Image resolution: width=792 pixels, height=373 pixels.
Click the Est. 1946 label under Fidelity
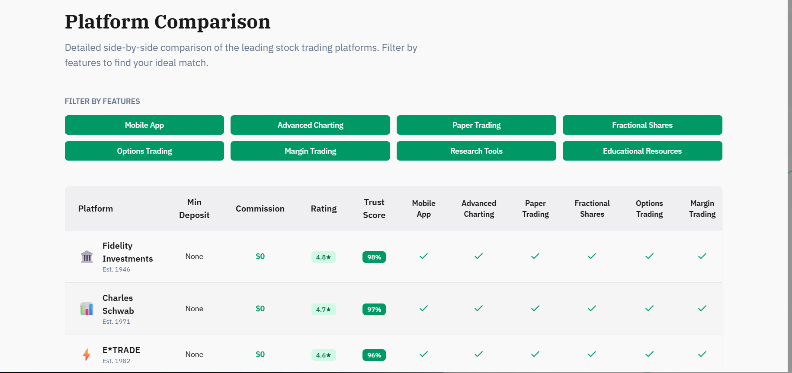tap(116, 269)
